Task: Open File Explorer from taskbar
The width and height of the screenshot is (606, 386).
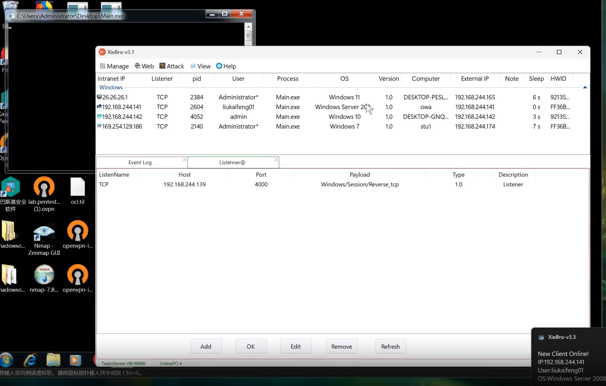Action: pos(53,360)
